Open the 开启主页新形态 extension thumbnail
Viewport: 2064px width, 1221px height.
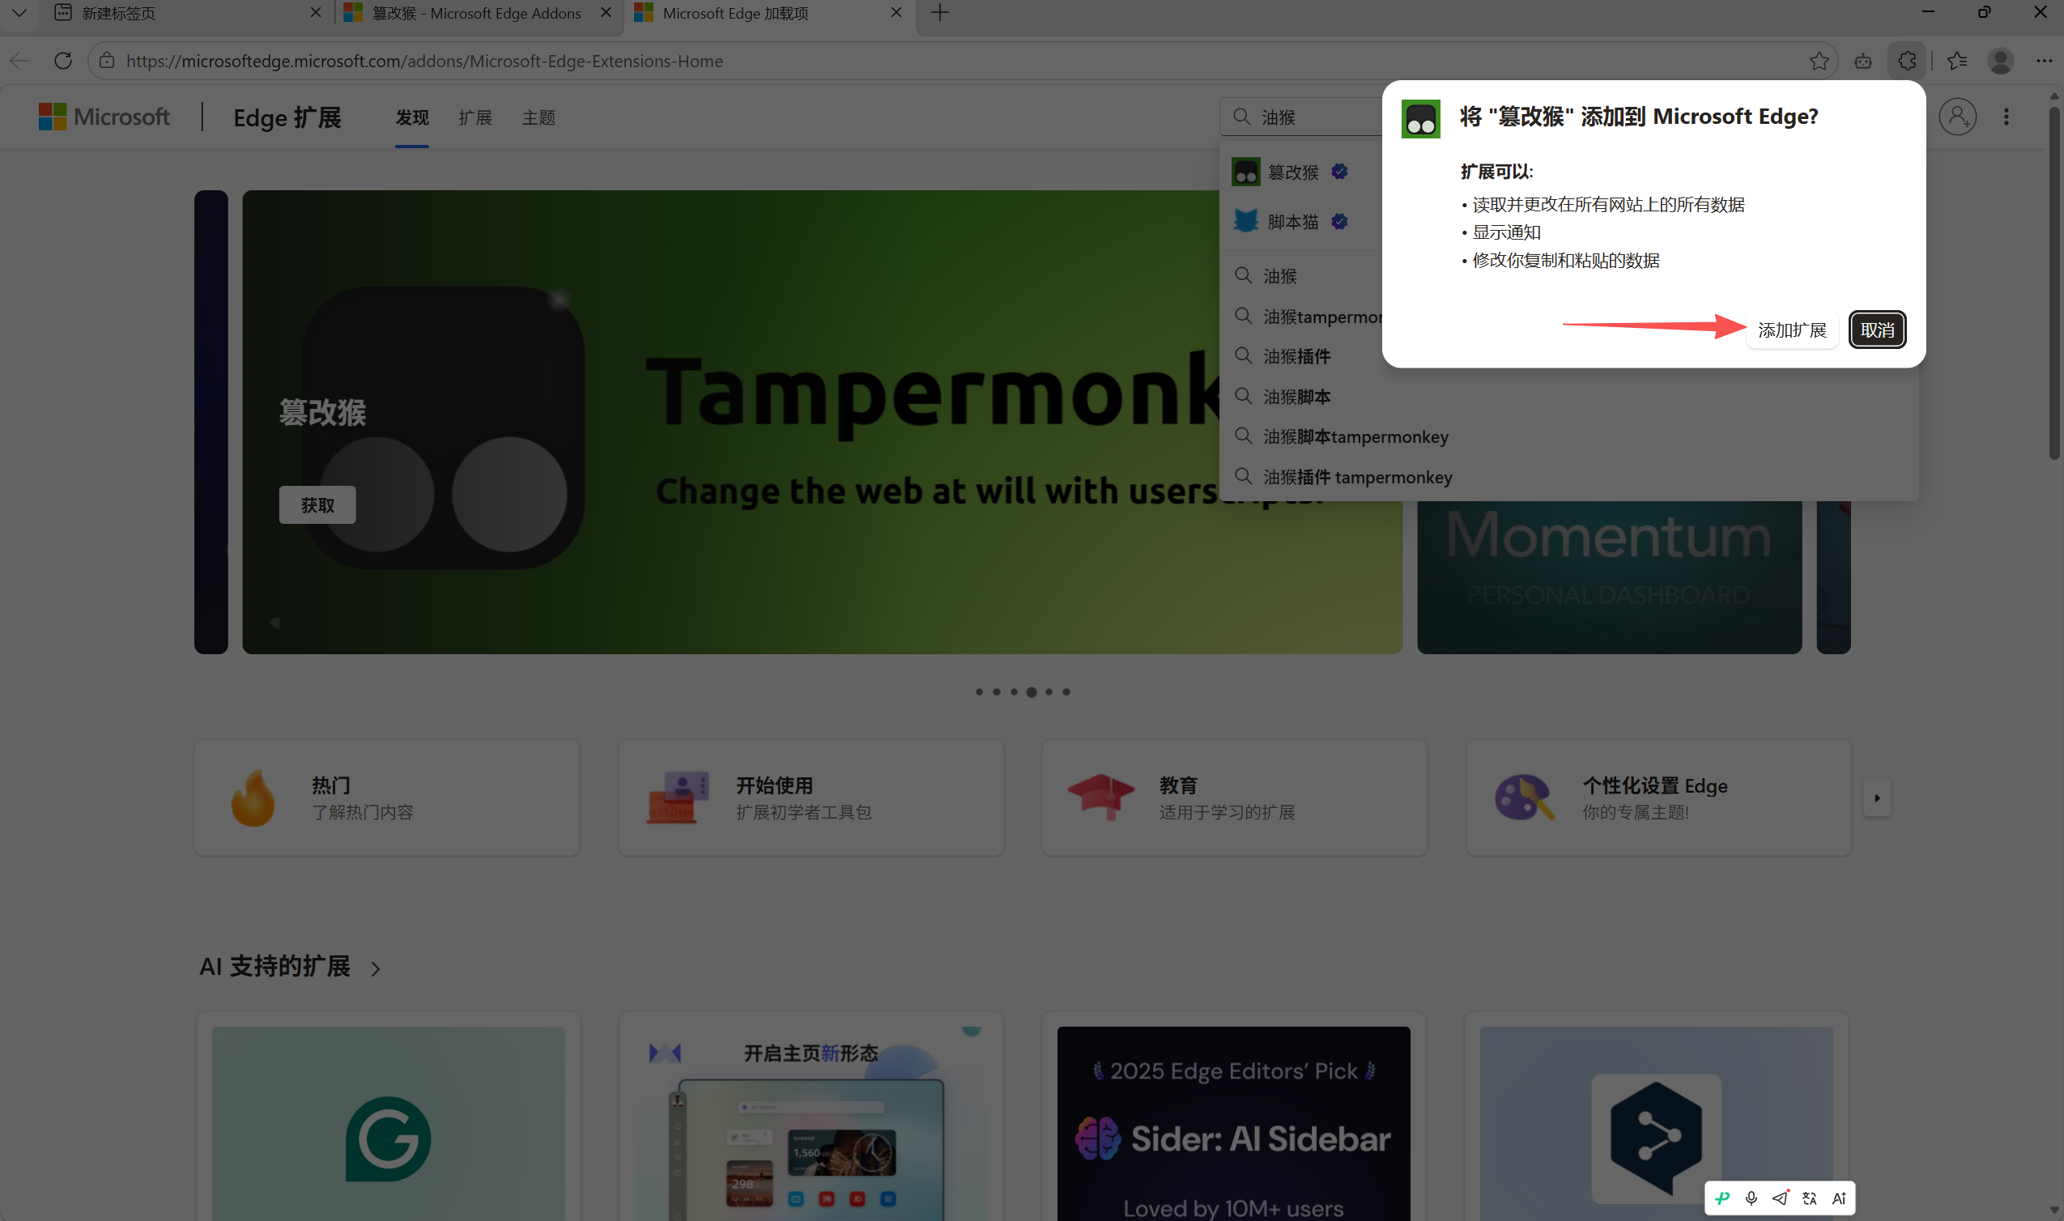811,1123
